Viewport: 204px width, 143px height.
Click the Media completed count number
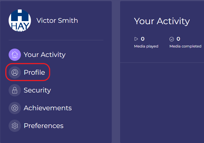tap(178, 39)
